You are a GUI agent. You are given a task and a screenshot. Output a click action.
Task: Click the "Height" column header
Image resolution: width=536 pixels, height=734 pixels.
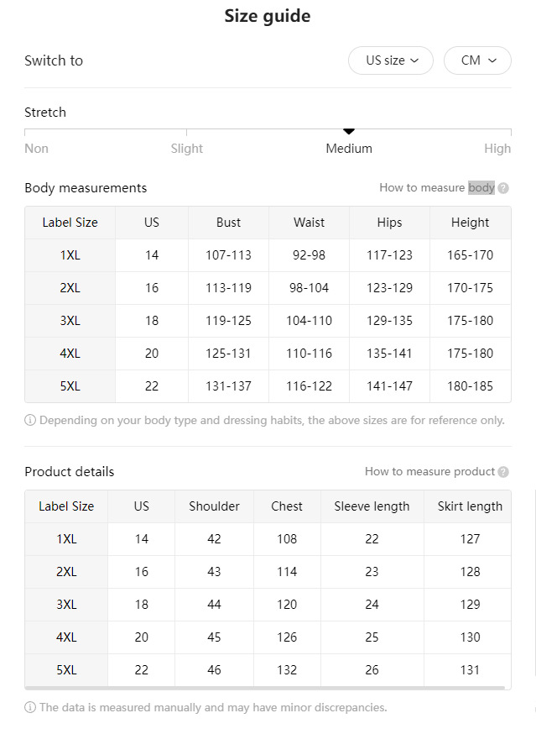pos(470,223)
